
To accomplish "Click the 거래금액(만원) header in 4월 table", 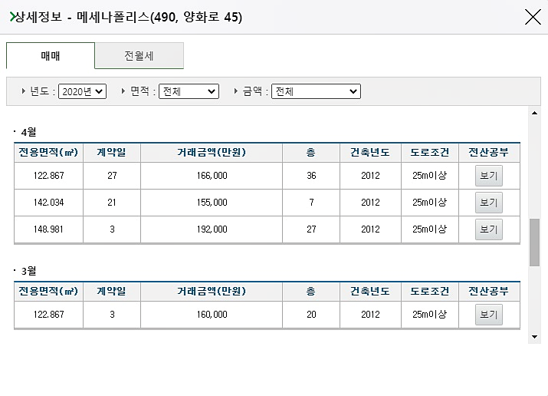I will pyautogui.click(x=212, y=153).
